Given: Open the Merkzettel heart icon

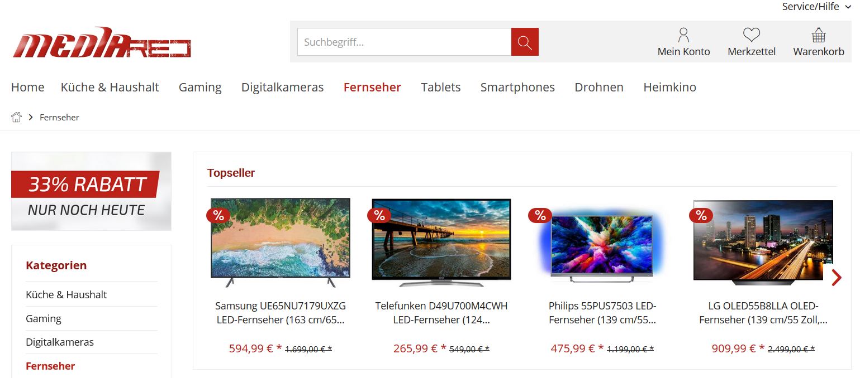Looking at the screenshot, I should tap(752, 35).
